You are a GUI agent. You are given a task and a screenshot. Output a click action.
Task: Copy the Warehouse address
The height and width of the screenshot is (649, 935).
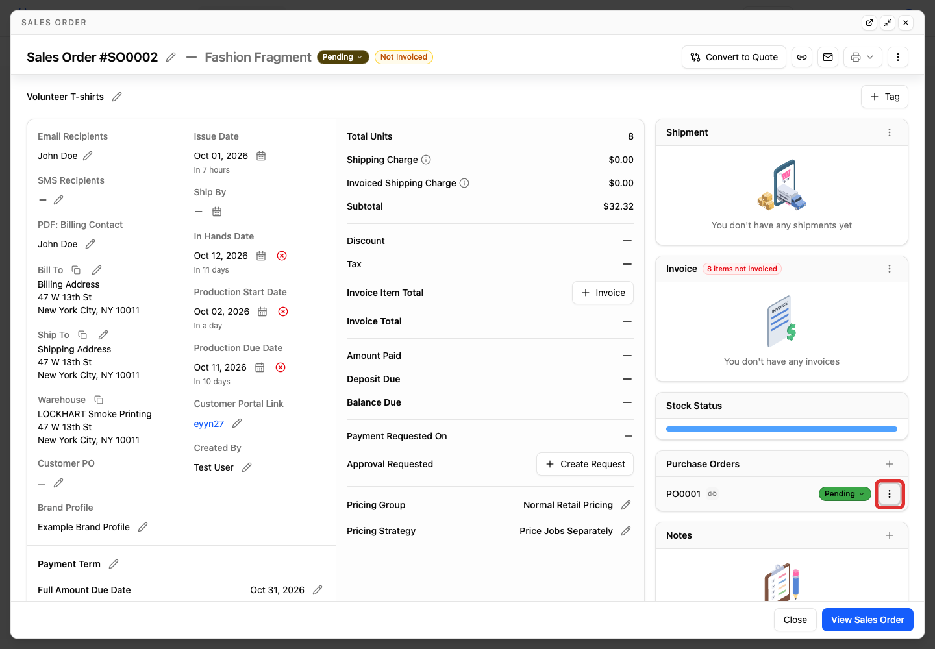tap(99, 400)
